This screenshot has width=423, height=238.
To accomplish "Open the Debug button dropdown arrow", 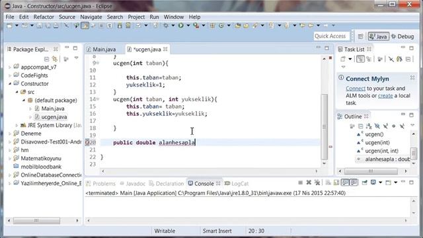I will (173, 25).
